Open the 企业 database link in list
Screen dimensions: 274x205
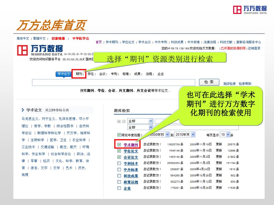click(x=127, y=188)
